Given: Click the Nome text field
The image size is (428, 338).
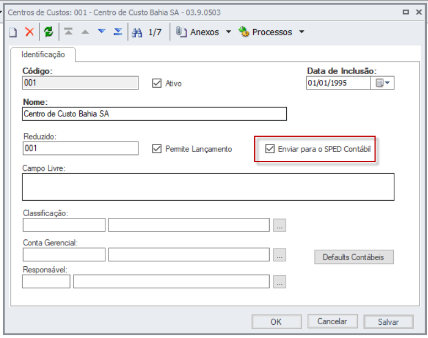Looking at the screenshot, I should point(154,114).
